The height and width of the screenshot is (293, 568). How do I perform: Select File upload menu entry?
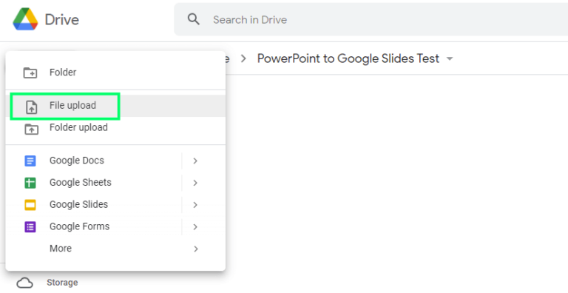click(x=115, y=106)
